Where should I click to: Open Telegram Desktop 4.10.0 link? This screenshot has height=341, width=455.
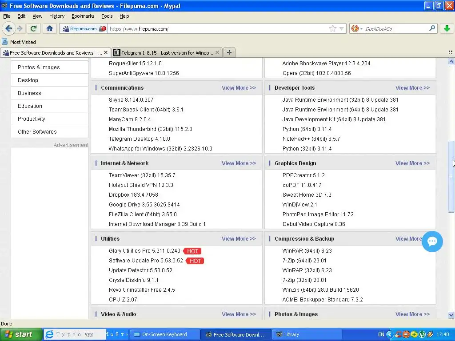point(139,139)
